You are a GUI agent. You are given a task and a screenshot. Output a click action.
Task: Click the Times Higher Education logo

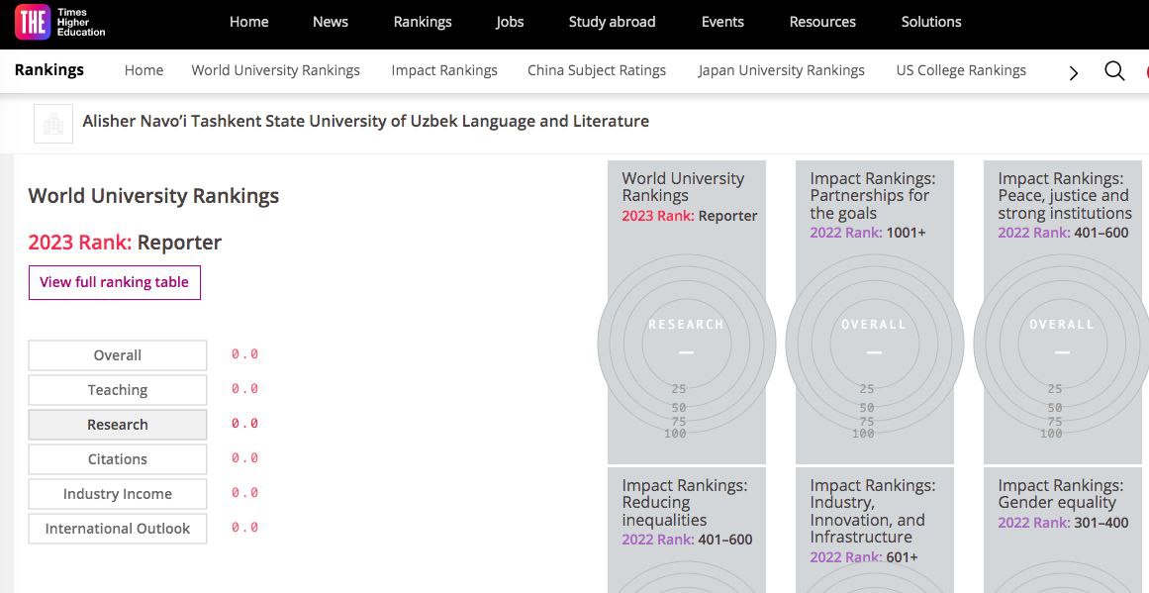pos(60,22)
